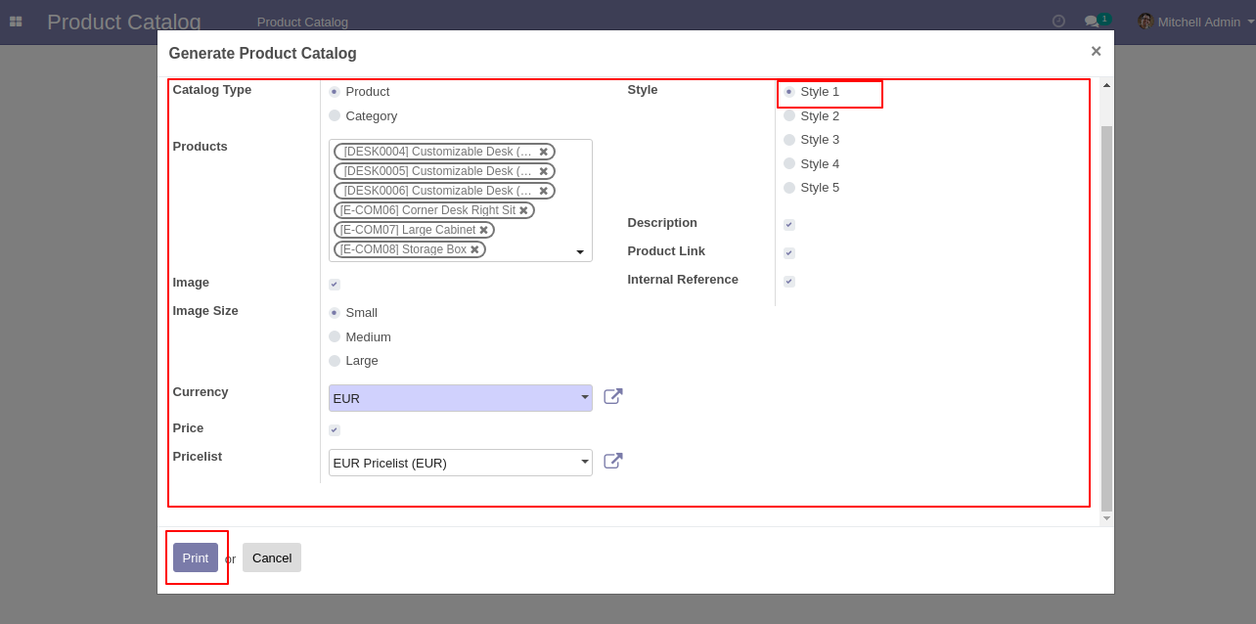
Task: Open the Mitchell Admin user menu
Action: pyautogui.click(x=1189, y=22)
